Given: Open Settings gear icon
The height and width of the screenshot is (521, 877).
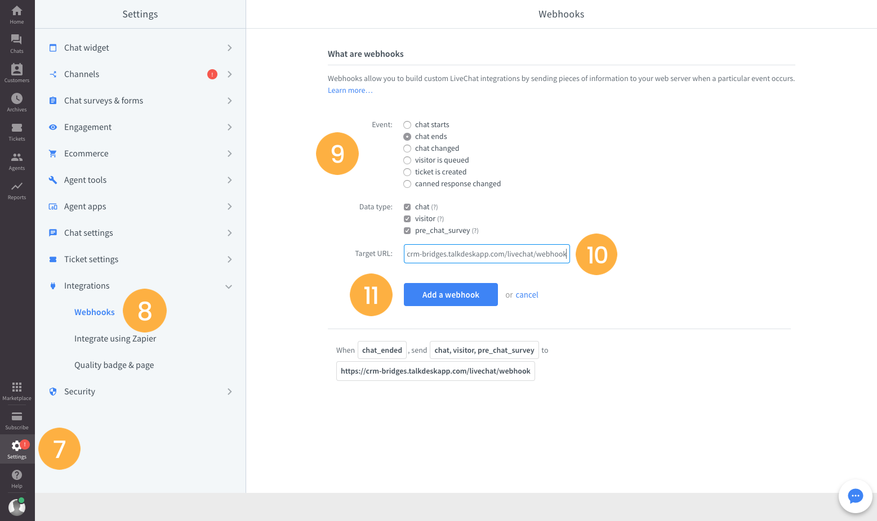Looking at the screenshot, I should coord(16,446).
